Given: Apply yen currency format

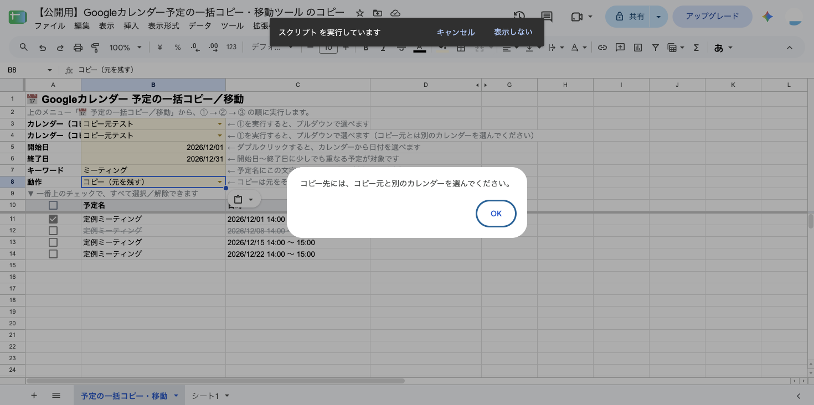Looking at the screenshot, I should click(160, 48).
